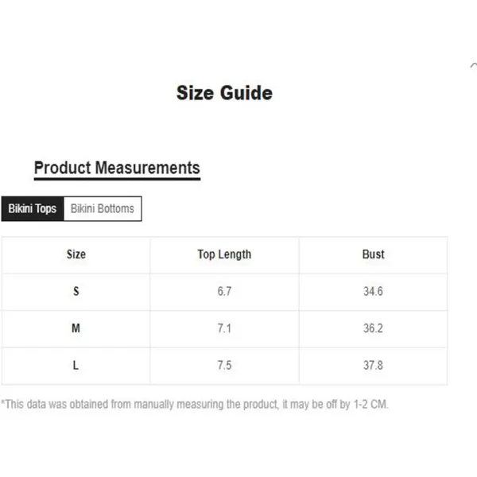Click the 7.1 top length value

click(224, 328)
